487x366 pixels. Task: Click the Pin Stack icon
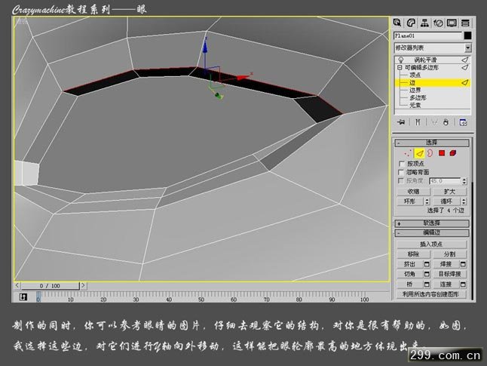(401, 122)
